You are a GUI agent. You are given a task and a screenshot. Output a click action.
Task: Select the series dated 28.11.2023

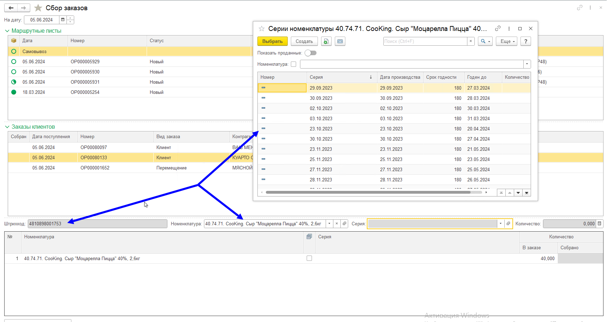394,180
